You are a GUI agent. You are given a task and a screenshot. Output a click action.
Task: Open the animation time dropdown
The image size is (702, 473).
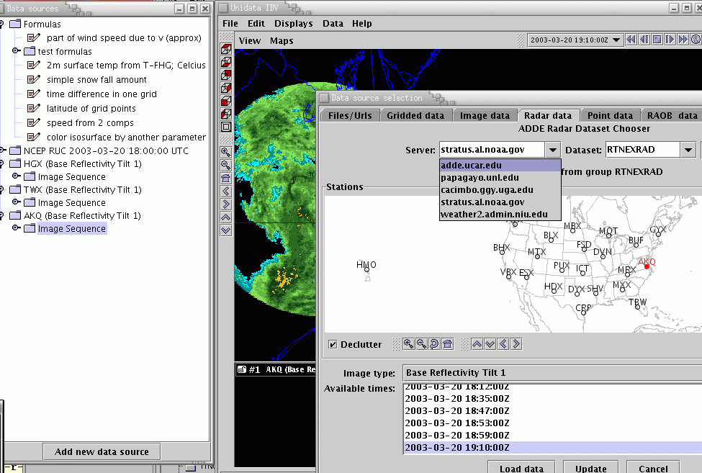(x=616, y=40)
